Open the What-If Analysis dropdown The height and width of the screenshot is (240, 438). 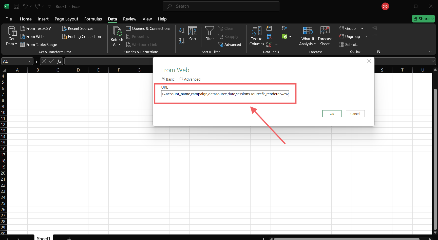308,44
